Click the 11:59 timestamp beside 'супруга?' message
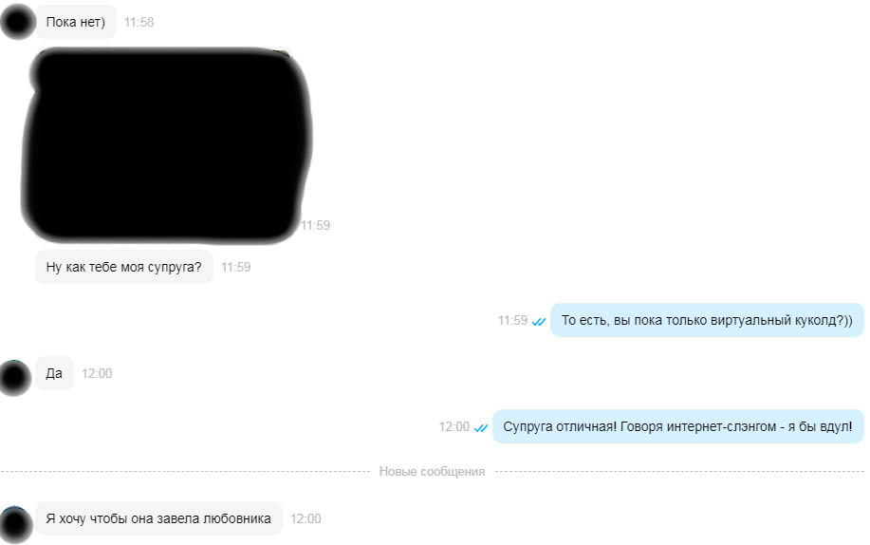 coord(236,267)
